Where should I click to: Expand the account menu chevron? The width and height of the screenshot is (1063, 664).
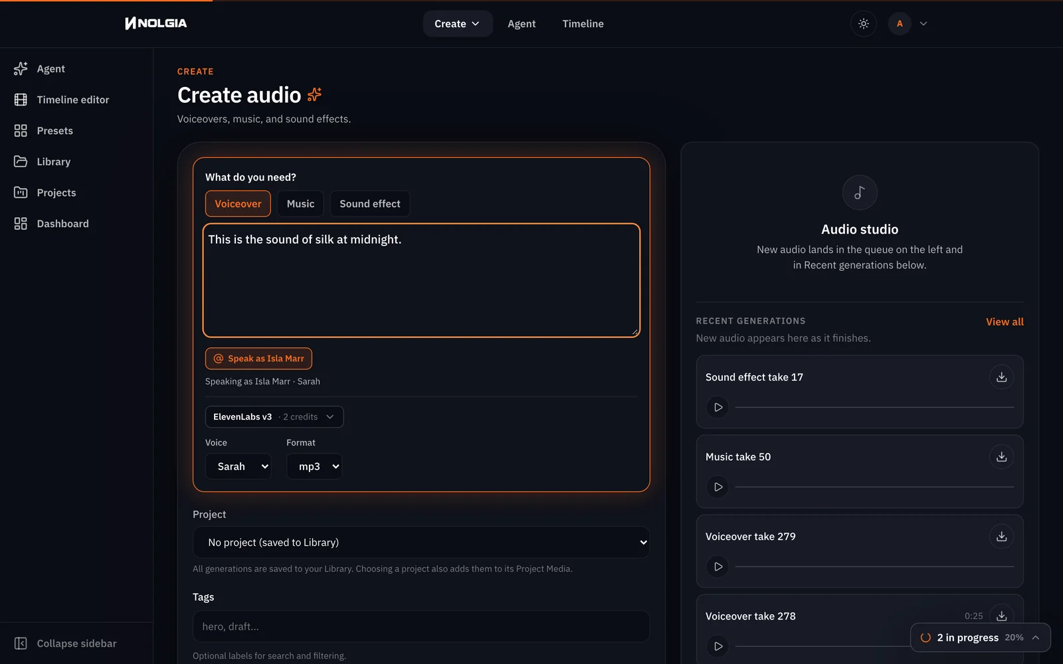tap(923, 24)
